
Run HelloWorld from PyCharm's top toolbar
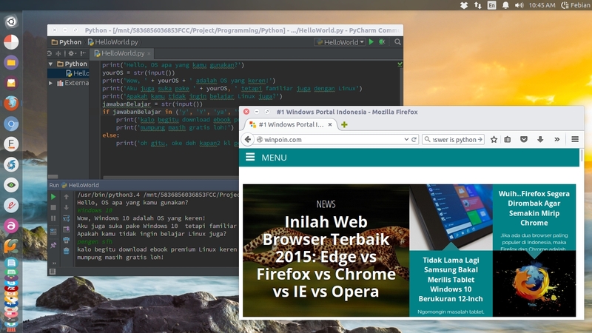371,42
